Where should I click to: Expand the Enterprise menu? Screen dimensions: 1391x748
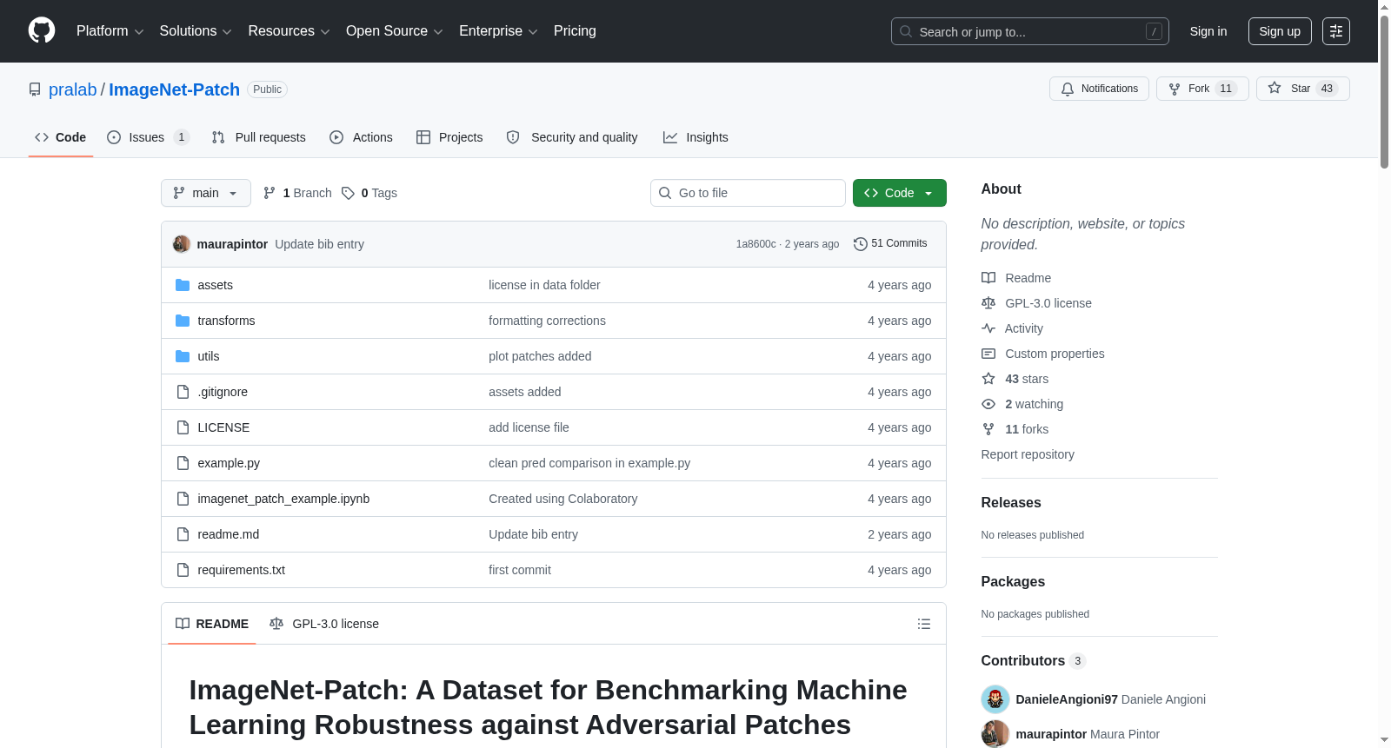click(498, 31)
